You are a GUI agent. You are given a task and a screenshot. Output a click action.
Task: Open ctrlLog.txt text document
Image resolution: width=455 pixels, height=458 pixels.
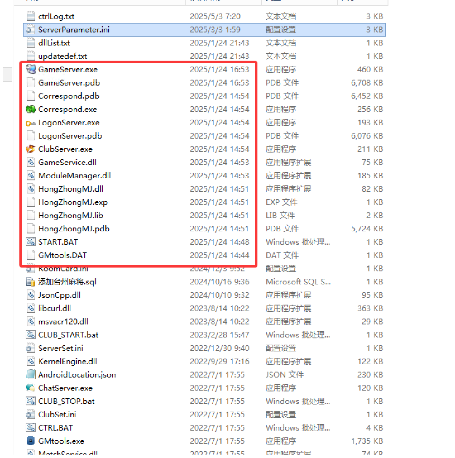[56, 16]
